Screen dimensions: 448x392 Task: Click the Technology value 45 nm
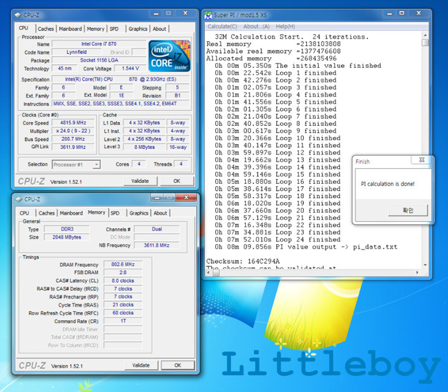(x=65, y=69)
